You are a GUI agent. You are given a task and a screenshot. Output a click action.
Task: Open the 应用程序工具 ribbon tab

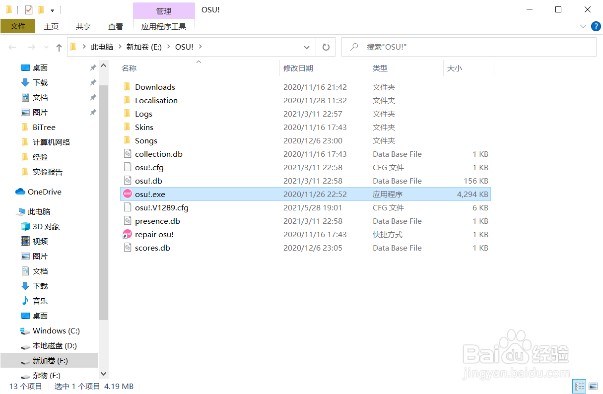tap(164, 26)
